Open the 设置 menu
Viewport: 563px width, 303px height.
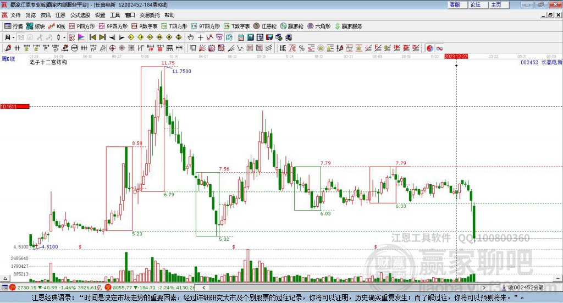pyautogui.click(x=100, y=15)
